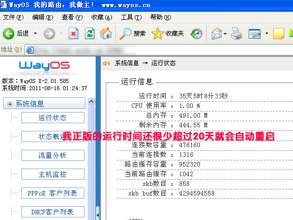Image resolution: width=293 pixels, height=220 pixels.
Task: Click the Print icon
Action: coord(237,34)
